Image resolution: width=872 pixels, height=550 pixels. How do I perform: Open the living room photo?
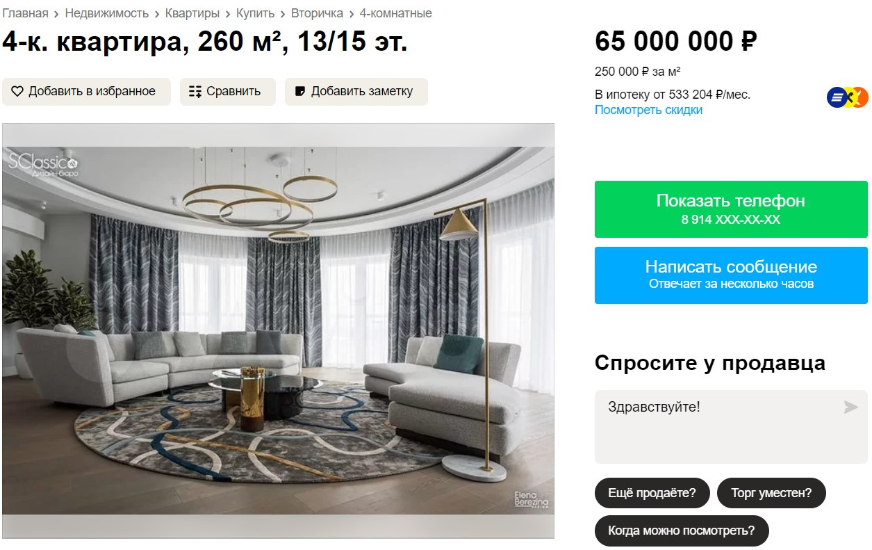click(278, 330)
